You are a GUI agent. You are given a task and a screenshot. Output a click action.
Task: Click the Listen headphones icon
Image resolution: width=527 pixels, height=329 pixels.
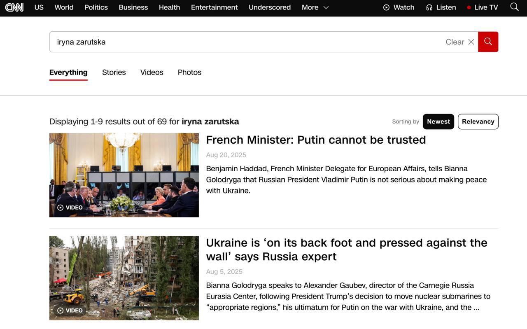point(429,7)
